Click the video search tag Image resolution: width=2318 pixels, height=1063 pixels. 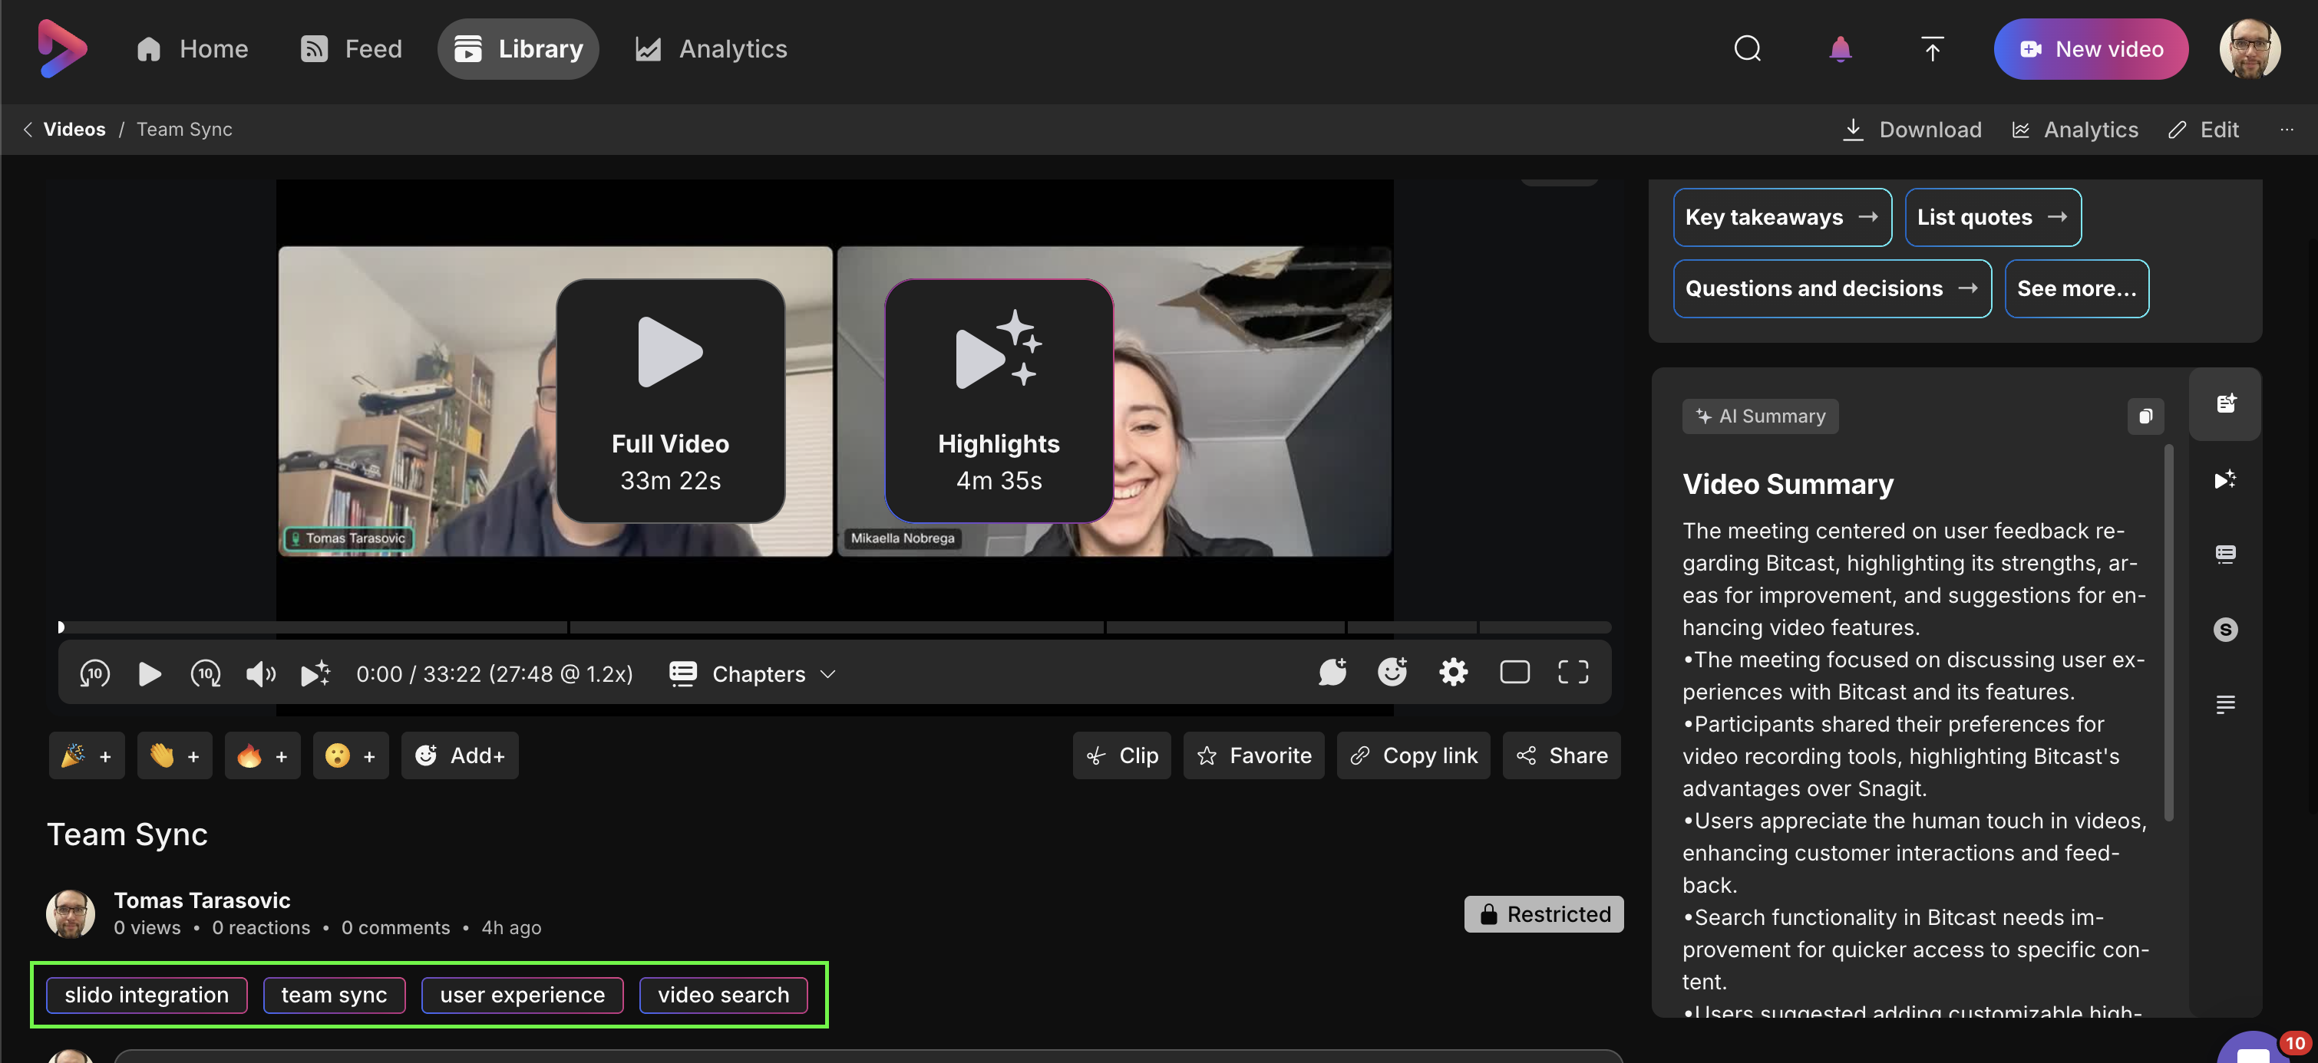722,995
